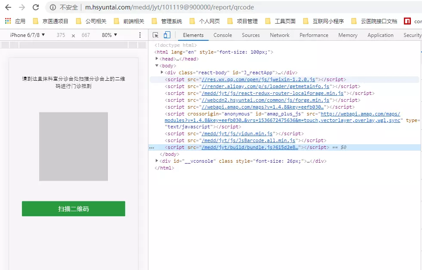Click the 375 width field
422x270 pixels.
61,35
